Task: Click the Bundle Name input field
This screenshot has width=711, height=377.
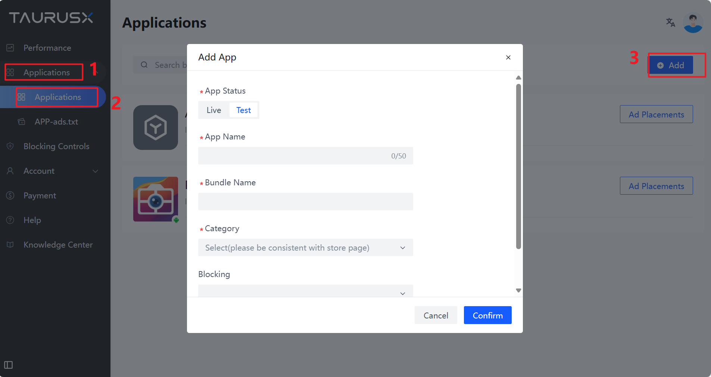Action: [305, 202]
